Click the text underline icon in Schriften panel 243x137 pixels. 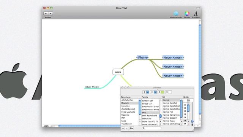point(144,92)
